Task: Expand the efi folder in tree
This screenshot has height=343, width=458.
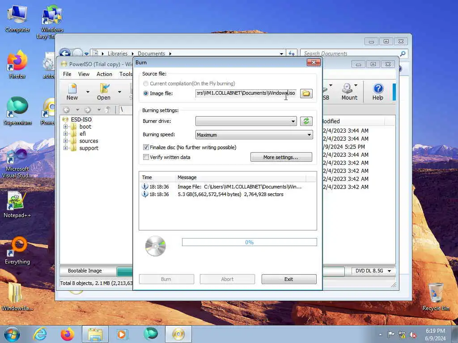Action: [65, 134]
